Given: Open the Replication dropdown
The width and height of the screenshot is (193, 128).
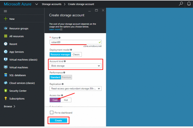Looking at the screenshot, I should coord(75,89).
